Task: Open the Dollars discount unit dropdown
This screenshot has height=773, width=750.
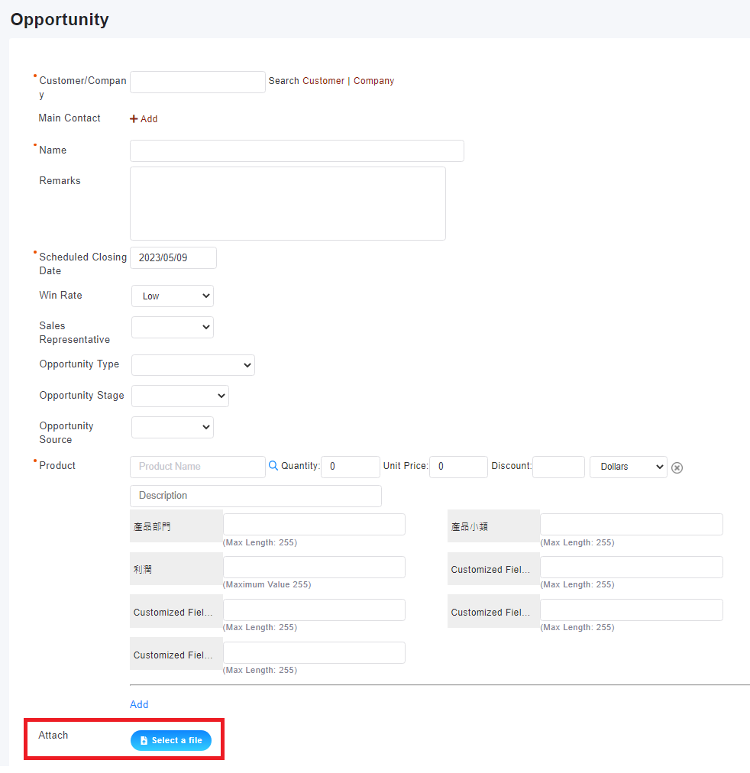Action: 628,467
